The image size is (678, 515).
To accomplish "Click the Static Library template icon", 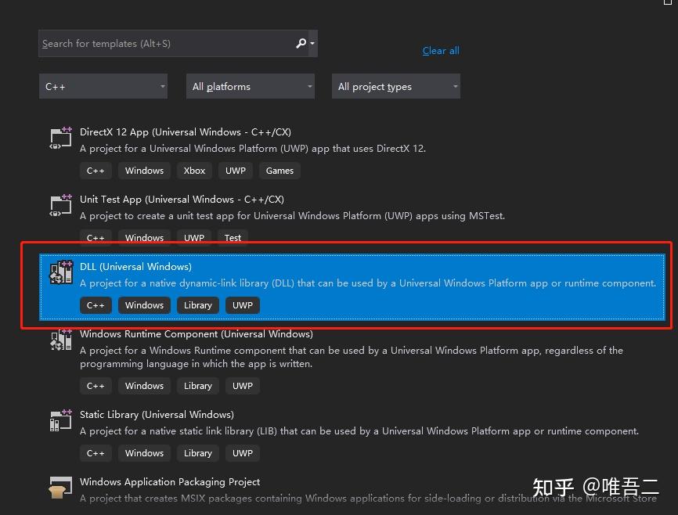I will tap(60, 420).
